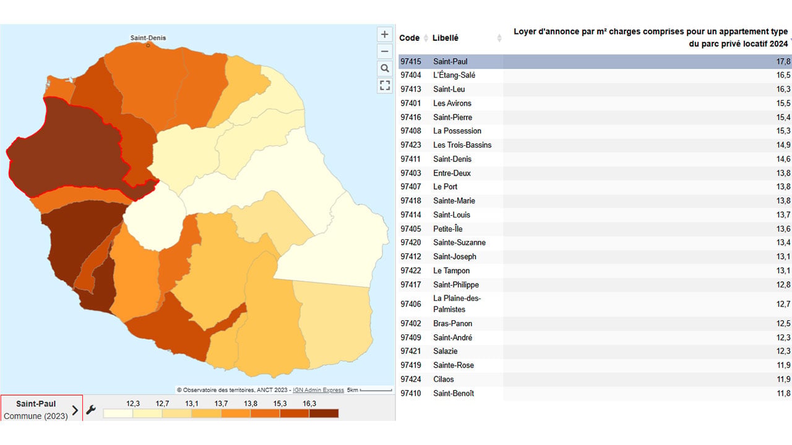Toggle fullscreen map view
This screenshot has width=792, height=445.
[x=385, y=85]
